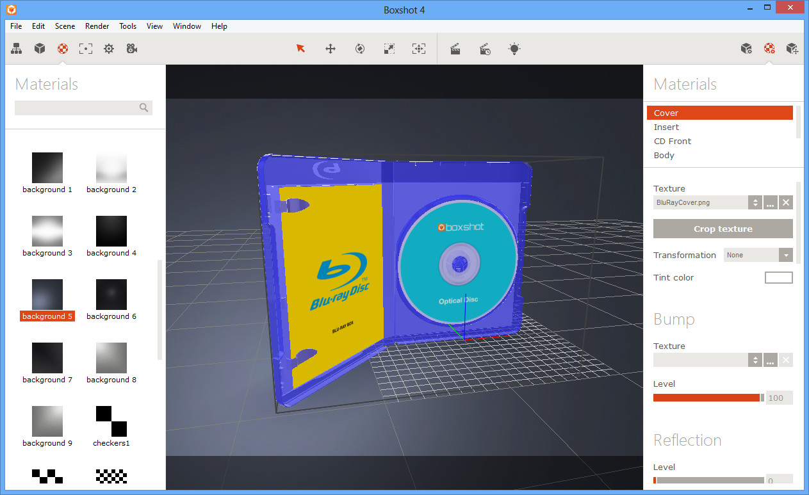Screen dimensions: 809x495
Task: Select the background 2 thumbnail
Action: click(x=111, y=168)
